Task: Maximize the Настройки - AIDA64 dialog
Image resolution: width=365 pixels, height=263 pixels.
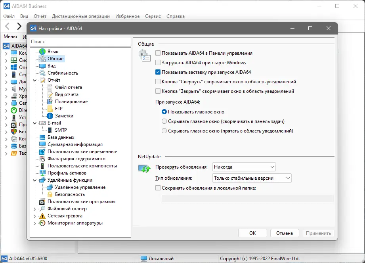Action: coord(310,28)
